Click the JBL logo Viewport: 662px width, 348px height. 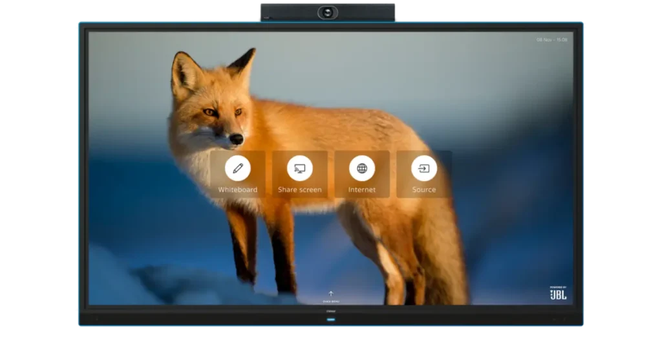(558, 295)
